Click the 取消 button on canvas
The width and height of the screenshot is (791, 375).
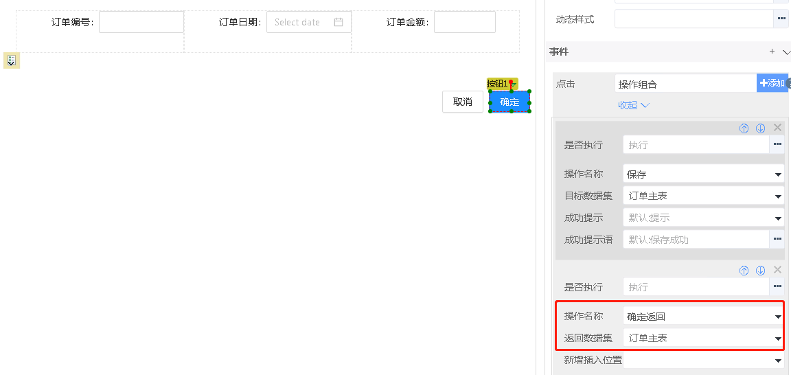463,102
